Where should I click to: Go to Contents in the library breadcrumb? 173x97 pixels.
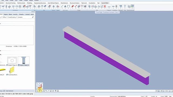click(x=20, y=17)
